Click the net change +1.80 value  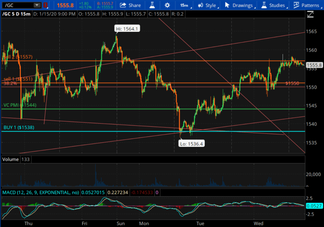click(x=84, y=4)
